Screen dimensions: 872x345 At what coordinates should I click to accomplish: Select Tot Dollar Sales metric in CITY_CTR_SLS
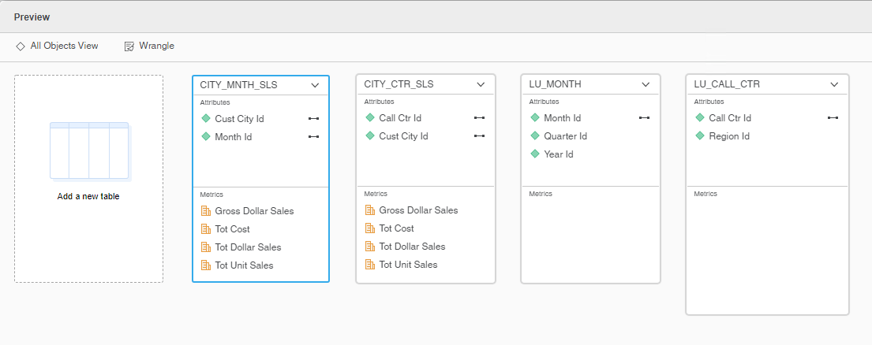click(412, 247)
